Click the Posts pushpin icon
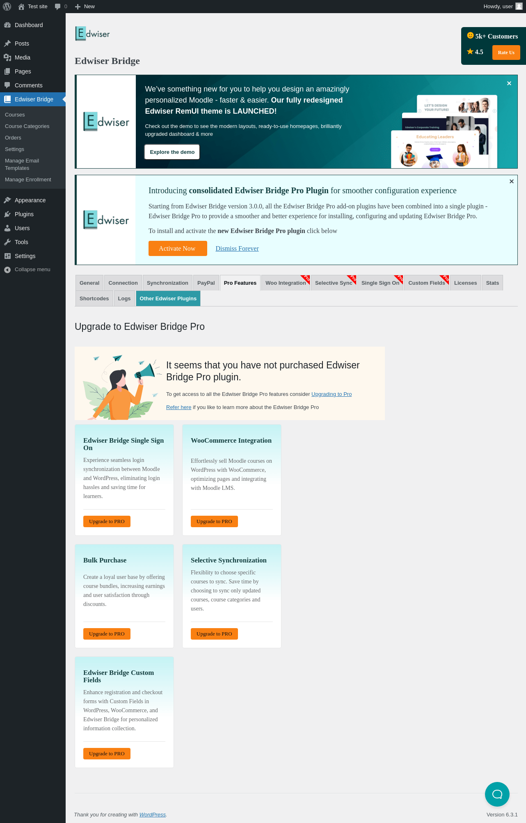This screenshot has height=823, width=526. click(7, 43)
